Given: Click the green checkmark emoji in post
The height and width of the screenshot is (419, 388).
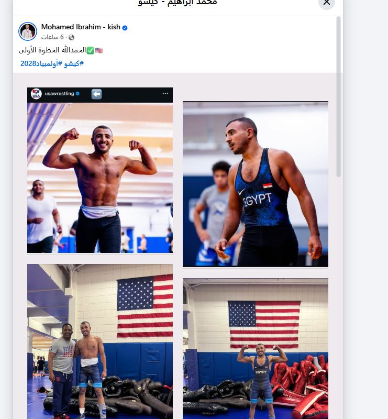Looking at the screenshot, I should tap(90, 50).
